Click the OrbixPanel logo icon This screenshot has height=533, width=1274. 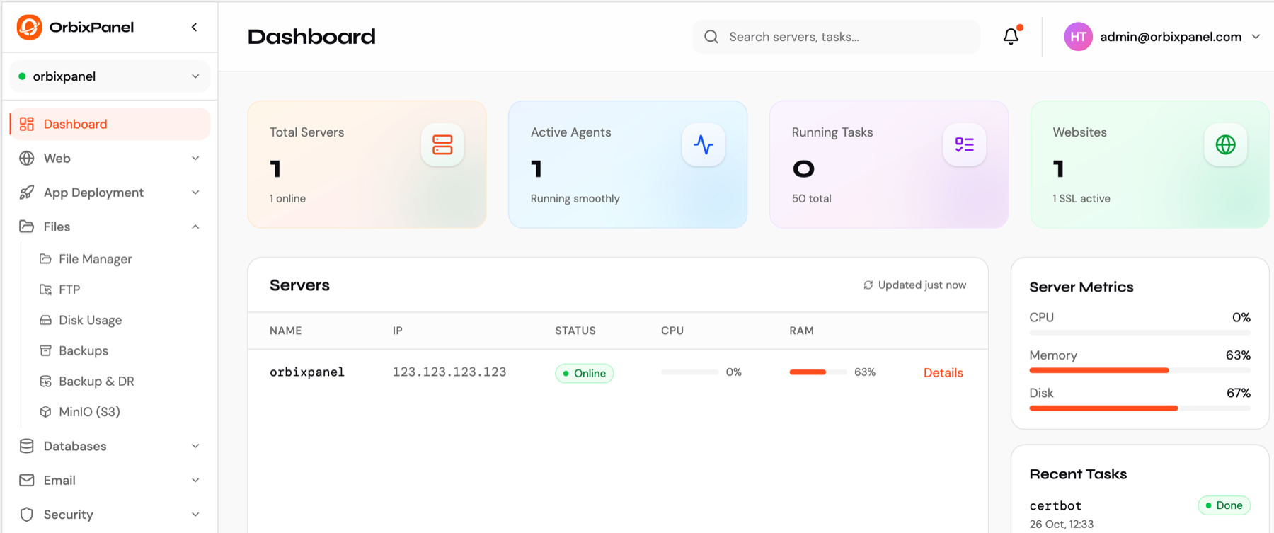click(29, 27)
